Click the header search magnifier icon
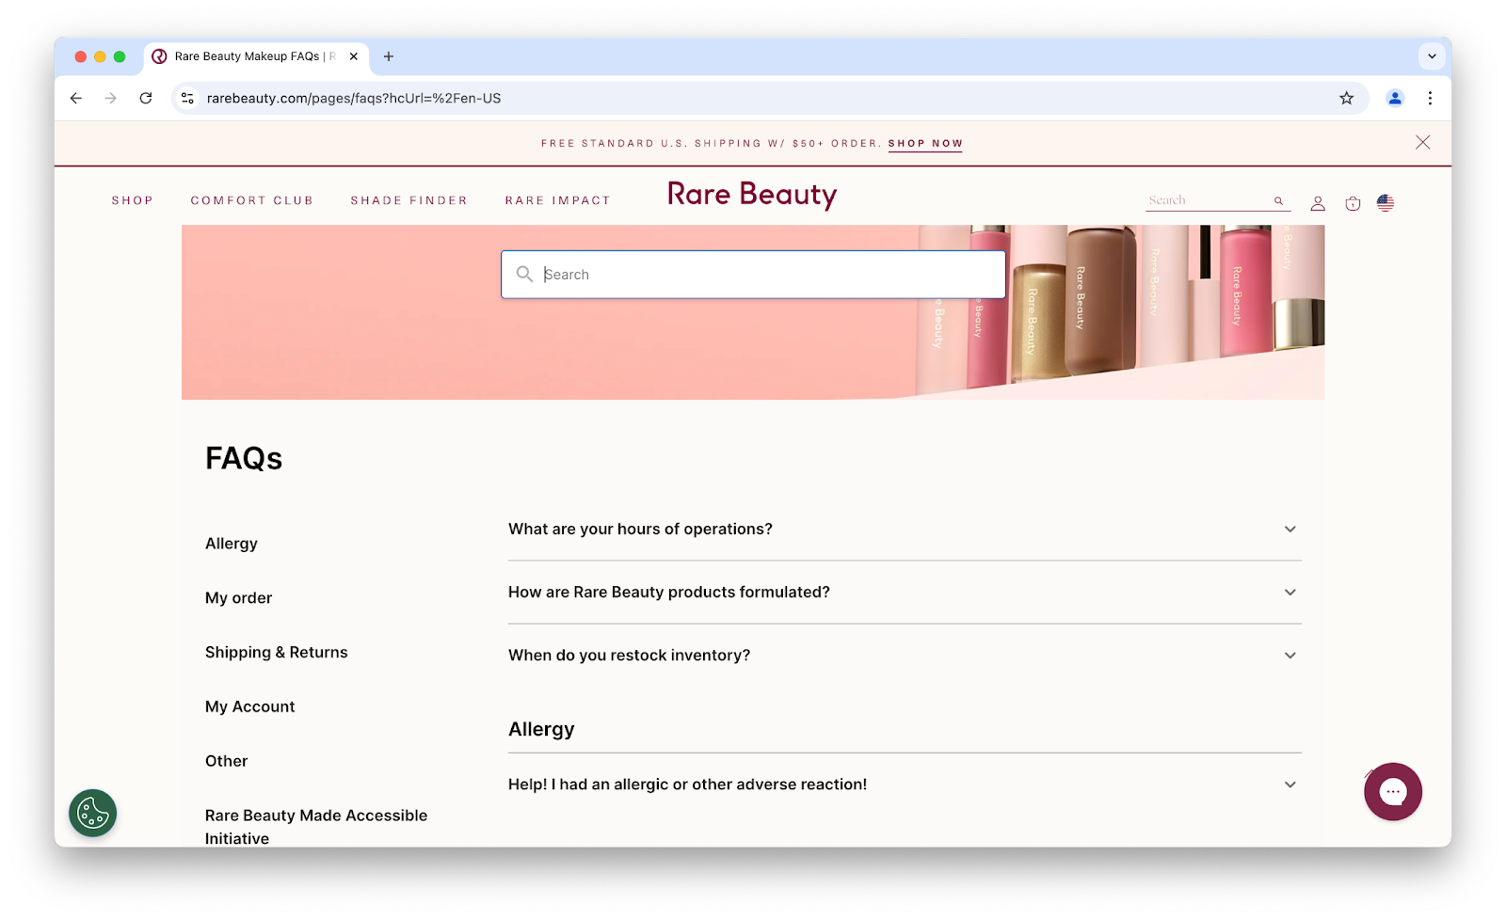The height and width of the screenshot is (919, 1506). (x=1279, y=200)
